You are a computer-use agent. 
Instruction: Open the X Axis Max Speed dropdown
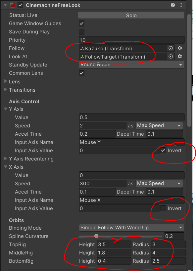point(159,183)
